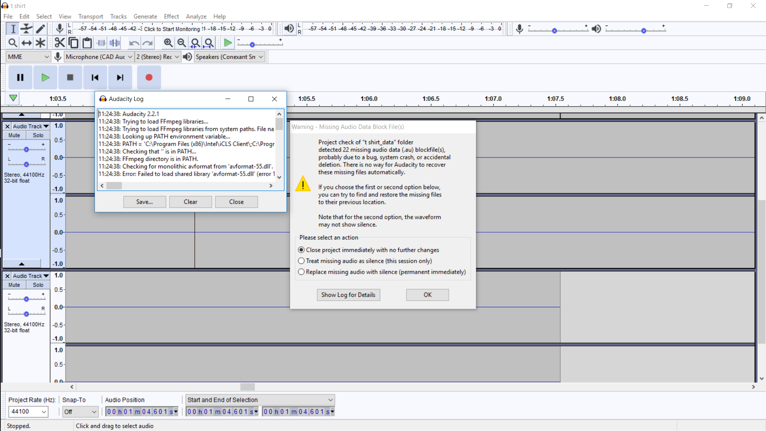Click Fit Selection zoom icon

coord(195,43)
